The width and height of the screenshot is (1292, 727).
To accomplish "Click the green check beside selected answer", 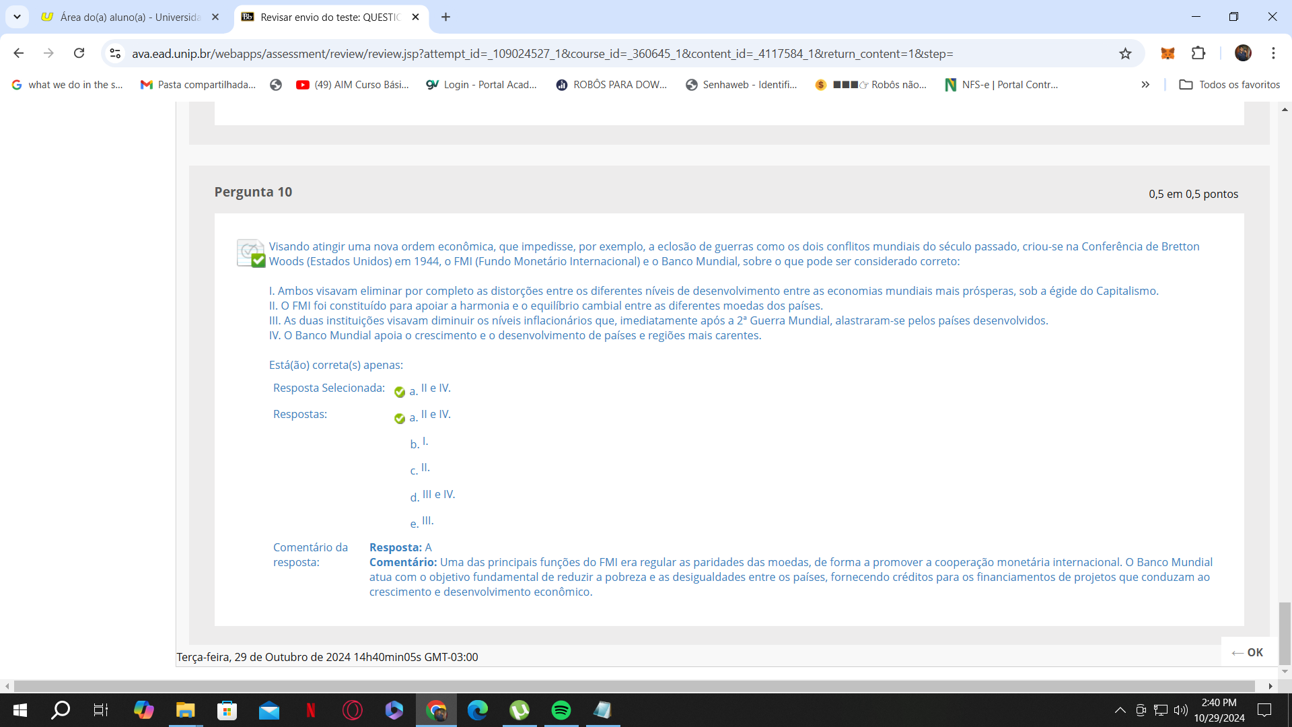I will pos(400,392).
